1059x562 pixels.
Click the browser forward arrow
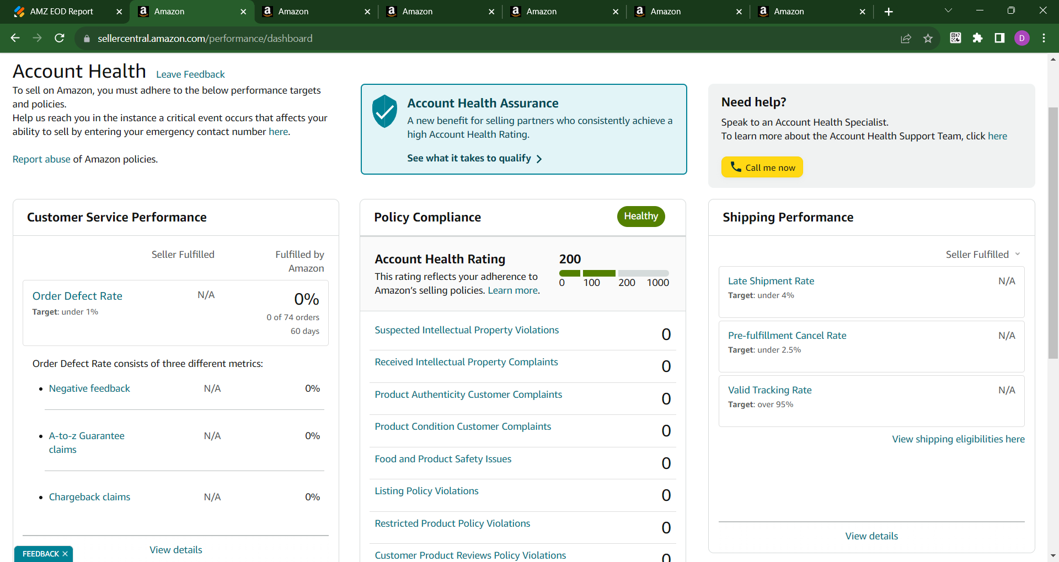click(38, 38)
